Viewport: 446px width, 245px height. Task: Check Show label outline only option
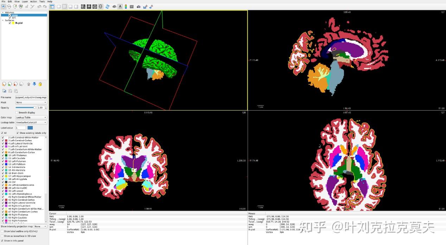tap(2, 231)
